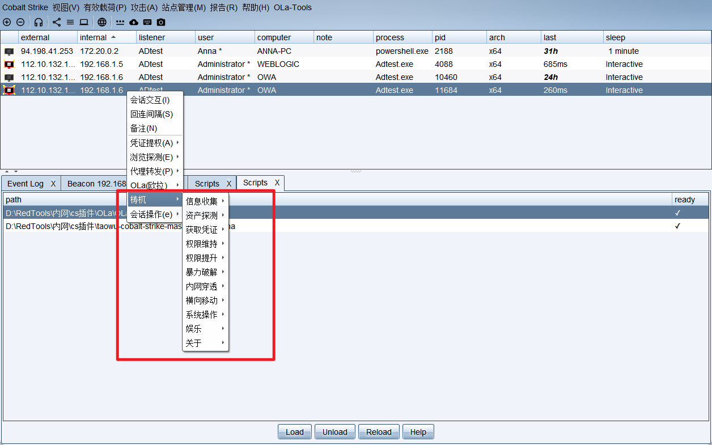
Task: Select the 94.198.41.253 external address cell
Action: 47,51
